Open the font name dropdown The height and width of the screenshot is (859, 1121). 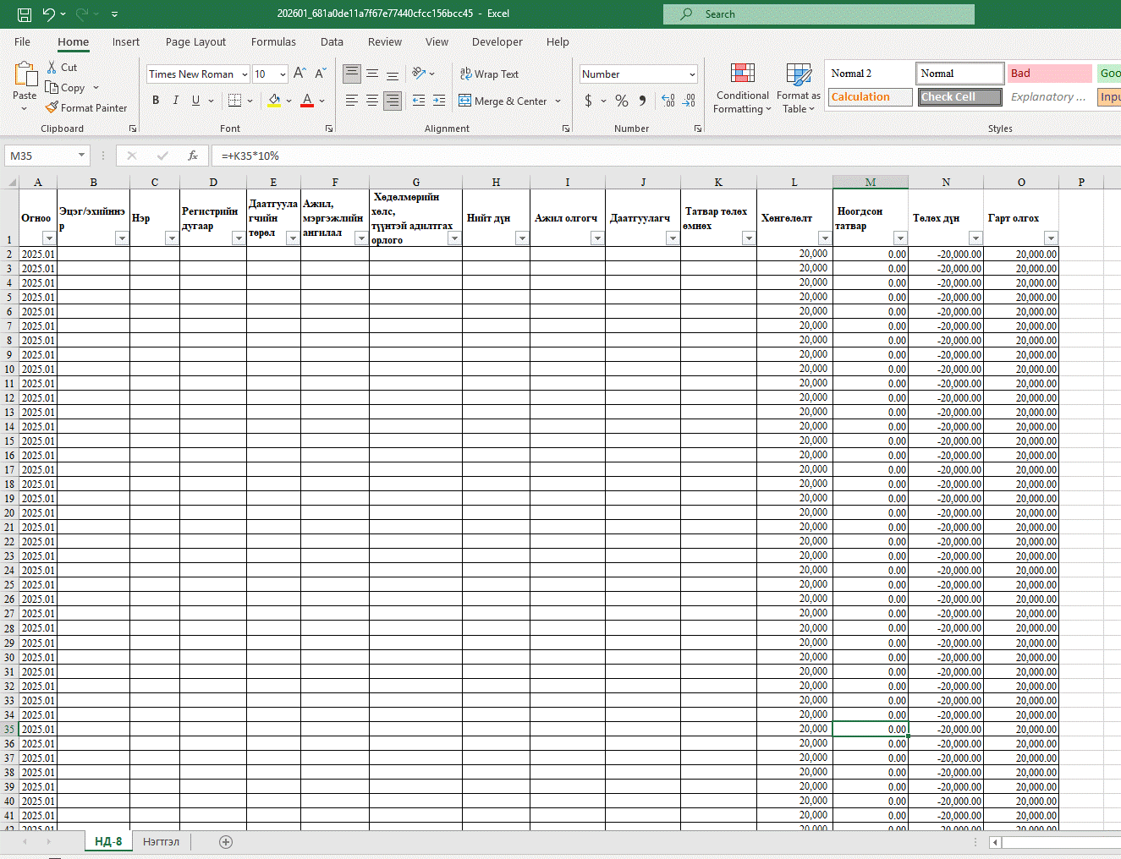245,74
